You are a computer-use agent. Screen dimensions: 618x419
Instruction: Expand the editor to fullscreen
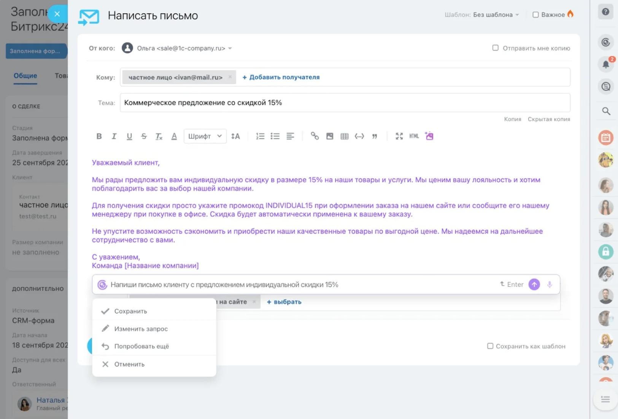[399, 136]
